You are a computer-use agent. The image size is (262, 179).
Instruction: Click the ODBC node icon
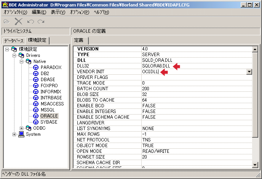(x=29, y=128)
